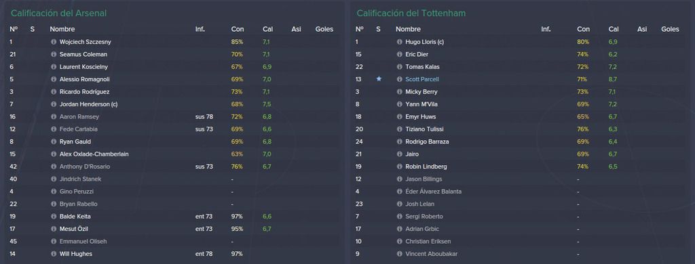Click info icon beside Vincent Aboubakar
Viewport: 695px width, 264px height.
(x=399, y=254)
